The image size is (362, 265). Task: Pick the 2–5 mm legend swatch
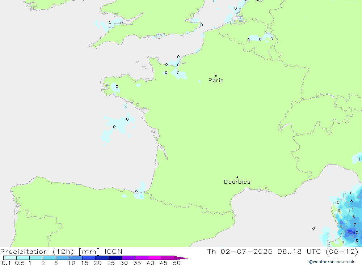(49, 258)
